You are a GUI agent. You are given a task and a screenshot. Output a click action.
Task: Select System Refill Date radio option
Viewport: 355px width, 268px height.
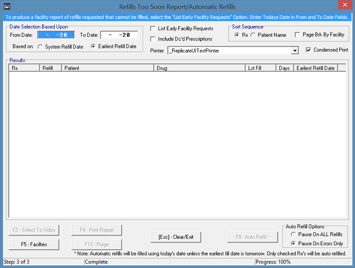[41, 47]
